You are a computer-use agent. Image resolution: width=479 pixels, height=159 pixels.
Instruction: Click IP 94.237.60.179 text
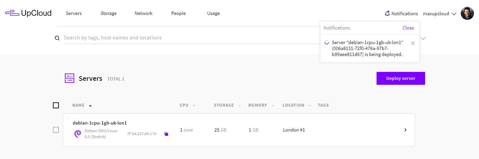142,134
